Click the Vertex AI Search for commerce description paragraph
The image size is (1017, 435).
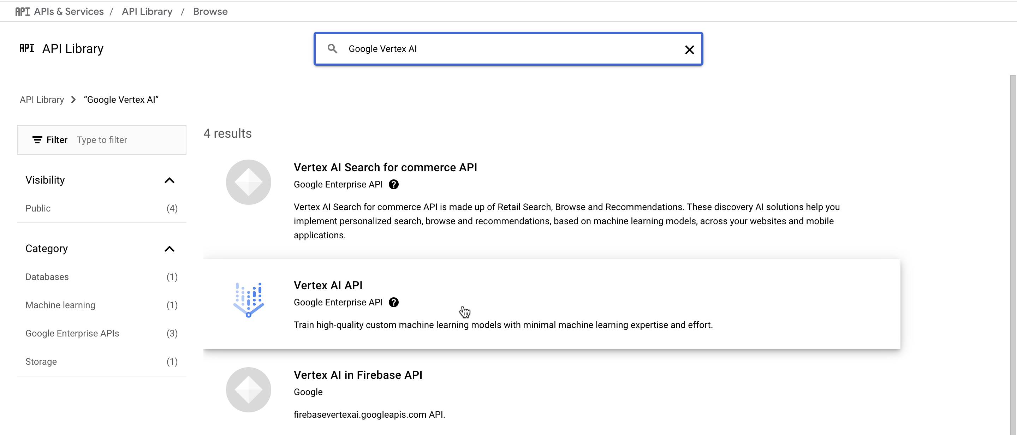(566, 221)
